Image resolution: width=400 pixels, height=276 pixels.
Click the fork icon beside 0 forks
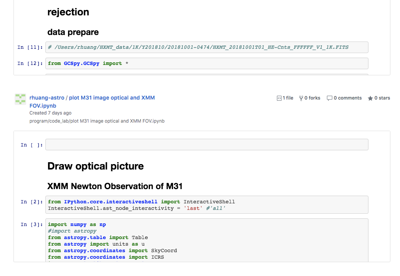pyautogui.click(x=301, y=98)
